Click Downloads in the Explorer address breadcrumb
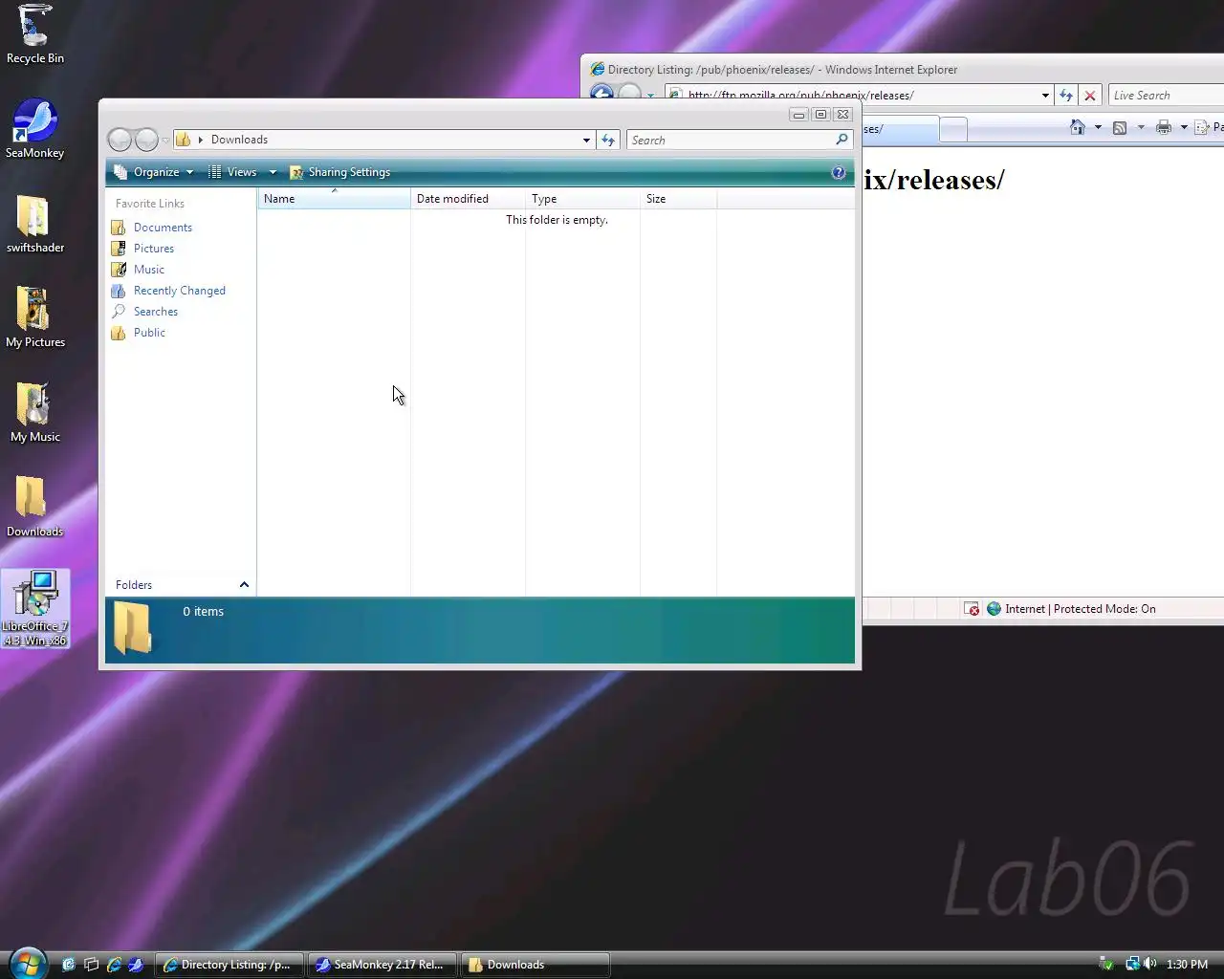1224x979 pixels. pyautogui.click(x=239, y=140)
